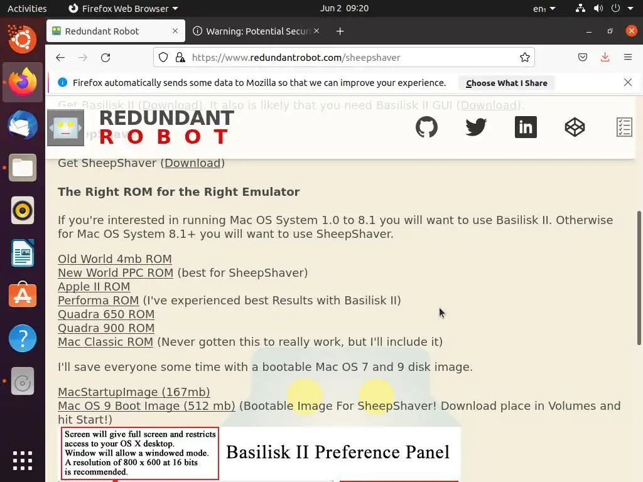Save page to Pocket

coord(582,57)
